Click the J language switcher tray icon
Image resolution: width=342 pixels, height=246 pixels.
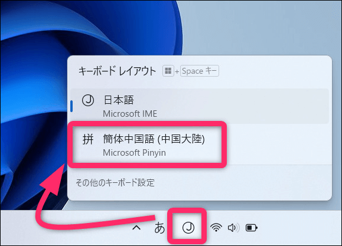tap(188, 228)
